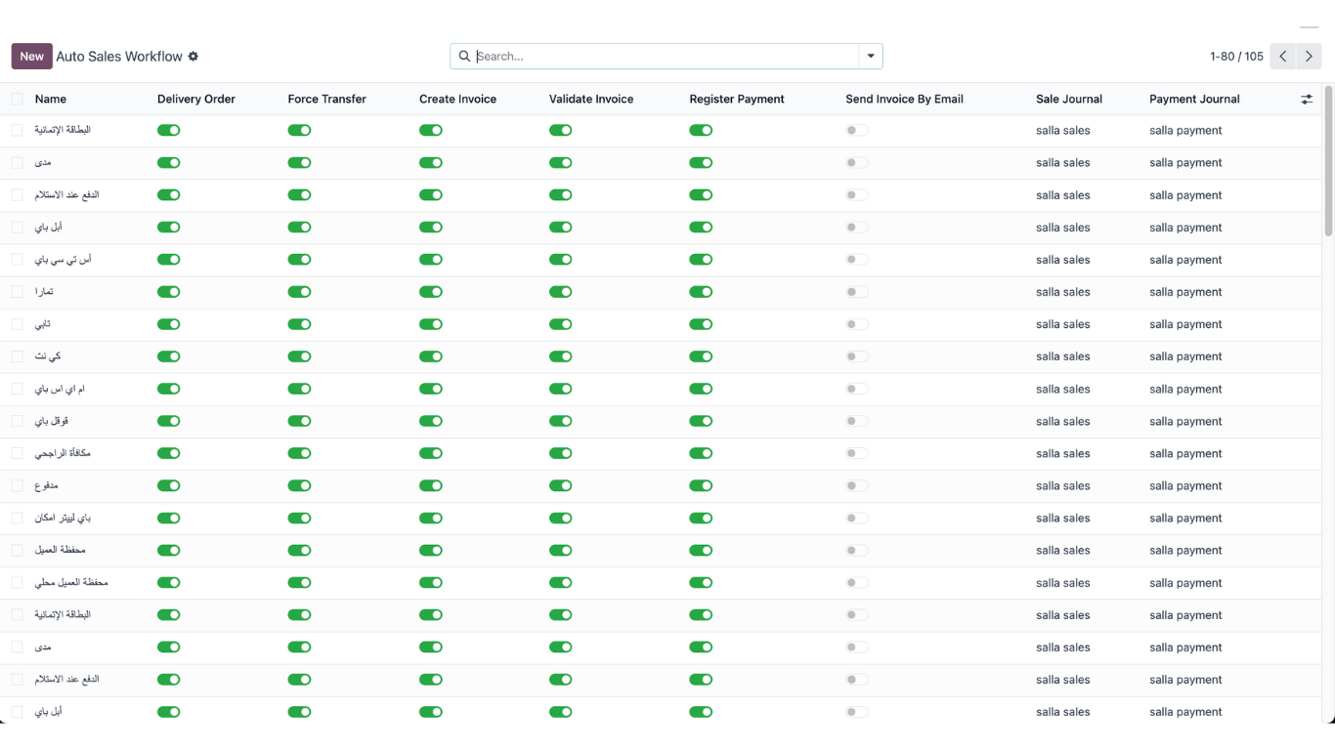
Task: Click the 1-80 / 105 pager counter
Action: click(x=1236, y=57)
